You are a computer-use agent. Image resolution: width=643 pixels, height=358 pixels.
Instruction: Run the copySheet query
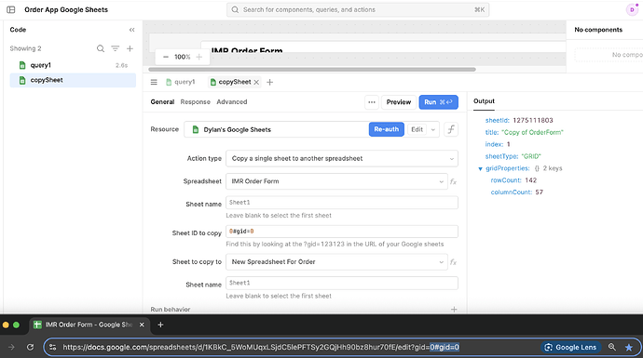(x=438, y=102)
